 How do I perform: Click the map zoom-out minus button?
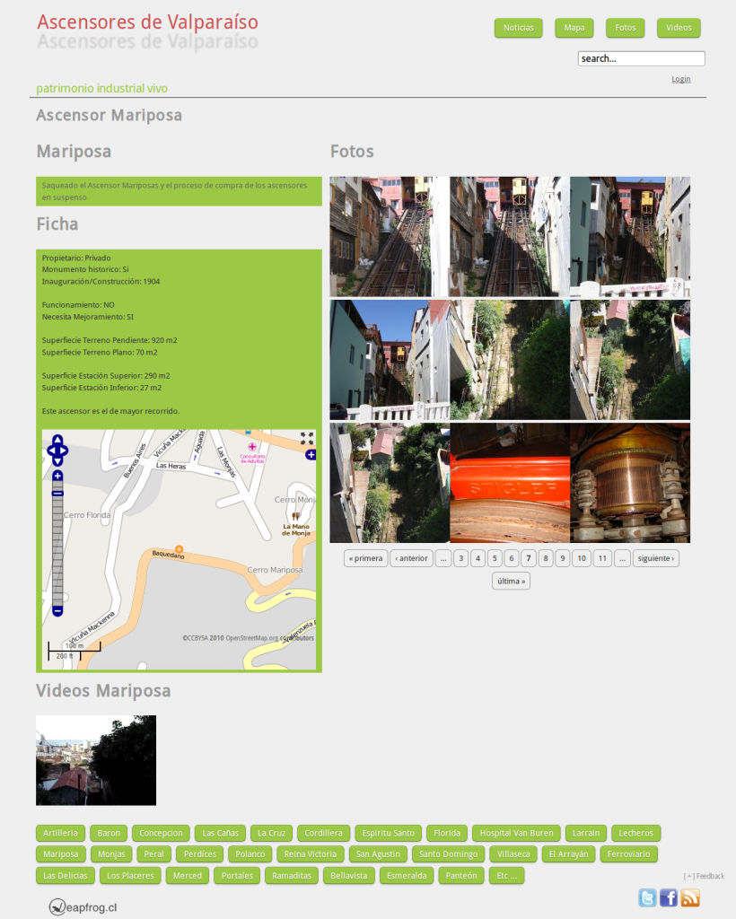point(57,610)
